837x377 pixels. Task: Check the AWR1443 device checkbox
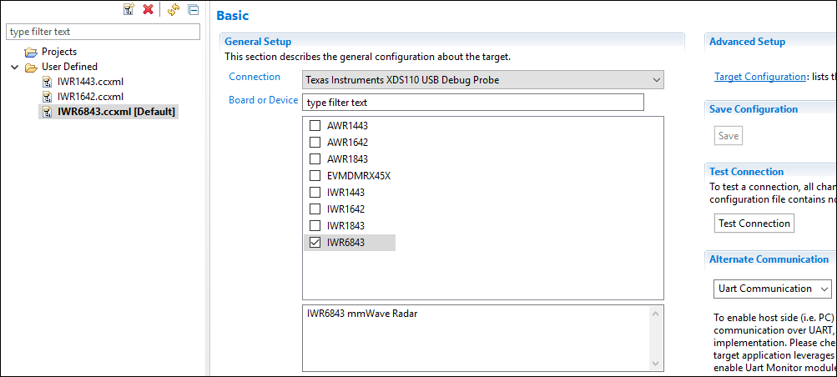(315, 126)
